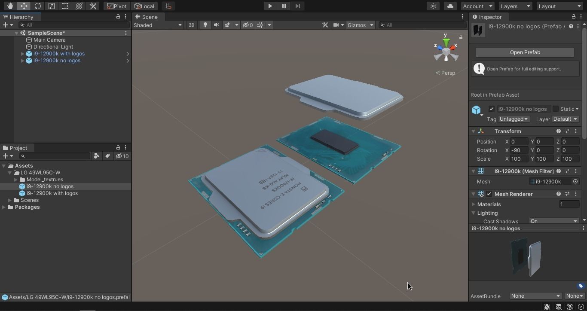This screenshot has width=587, height=311.
Task: Focus Hierarchy search field
Action: [74, 25]
